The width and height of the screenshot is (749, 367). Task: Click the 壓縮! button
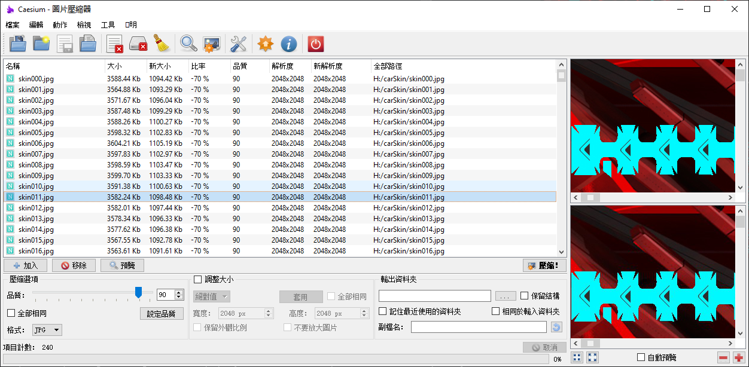544,265
